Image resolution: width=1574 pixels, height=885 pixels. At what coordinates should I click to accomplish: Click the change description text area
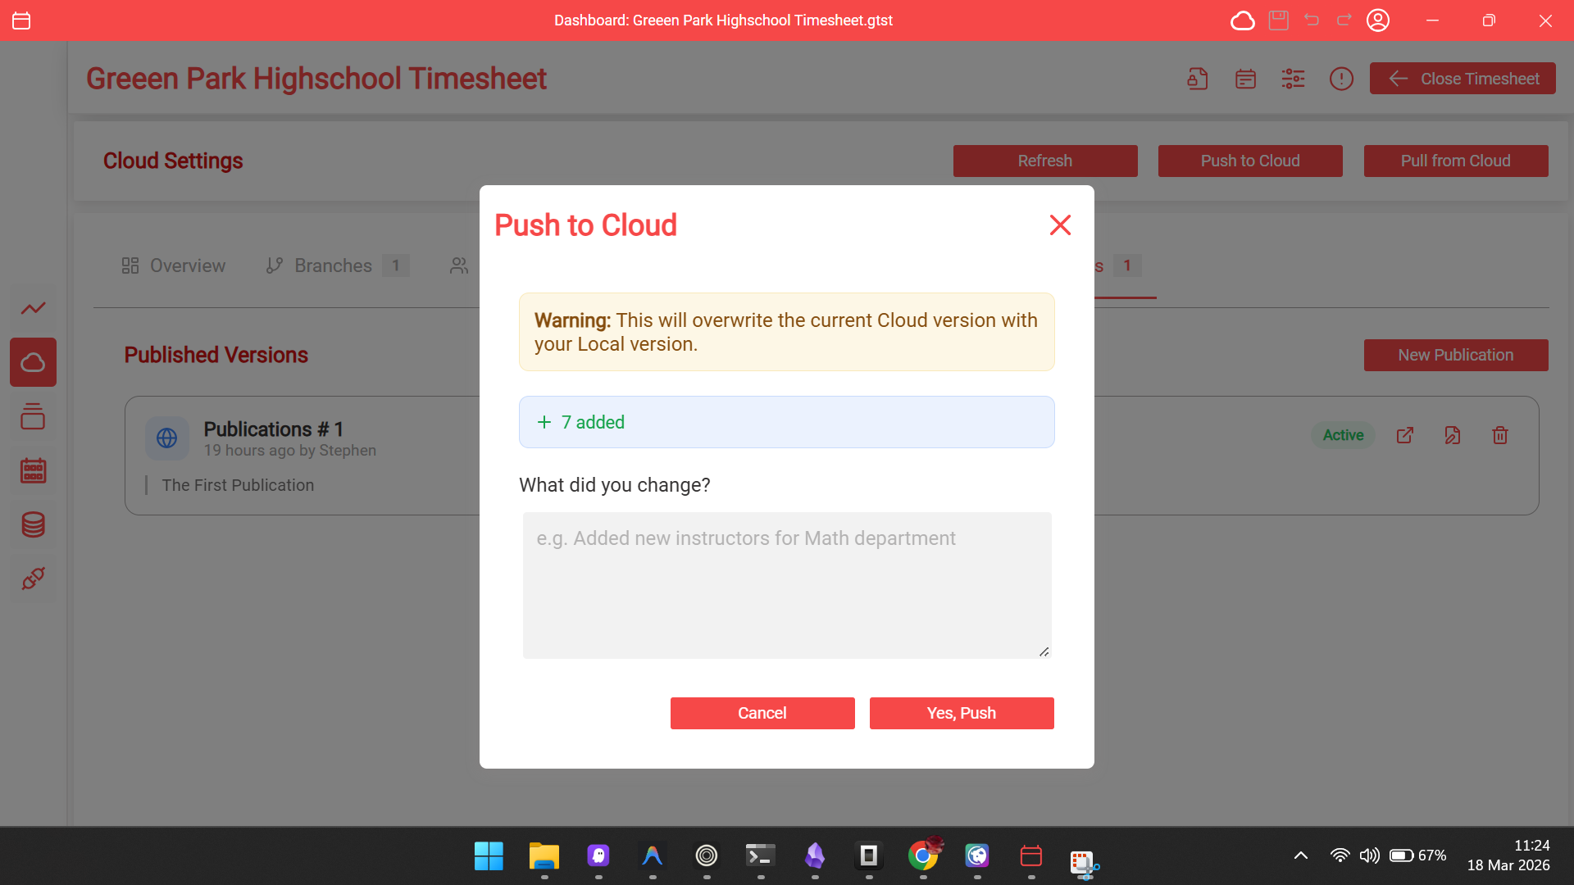pos(786,585)
